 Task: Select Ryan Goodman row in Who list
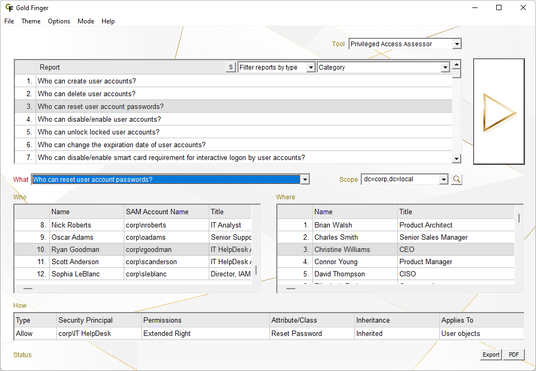(75, 249)
